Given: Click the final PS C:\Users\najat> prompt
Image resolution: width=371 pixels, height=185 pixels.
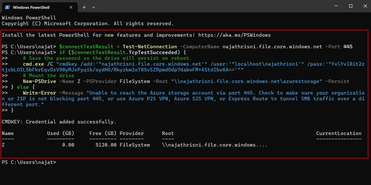Looking at the screenshot, I should (29, 162).
